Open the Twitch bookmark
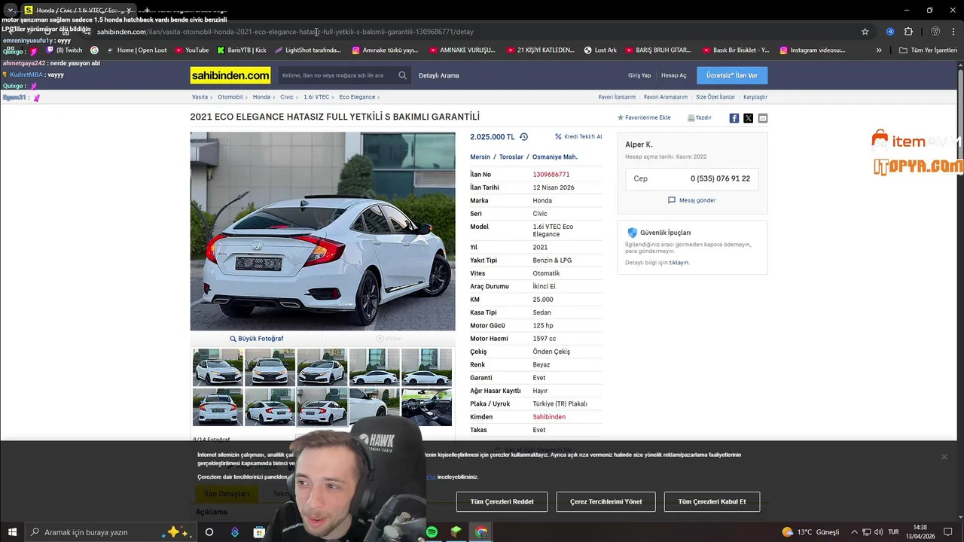 point(64,50)
